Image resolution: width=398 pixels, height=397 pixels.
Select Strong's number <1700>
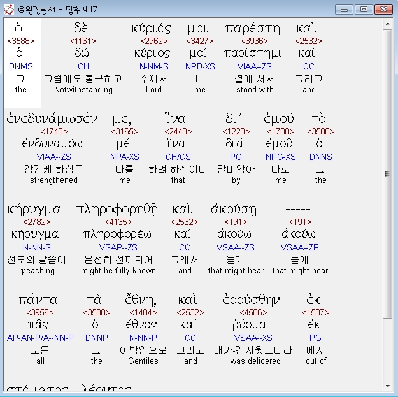[281, 131]
